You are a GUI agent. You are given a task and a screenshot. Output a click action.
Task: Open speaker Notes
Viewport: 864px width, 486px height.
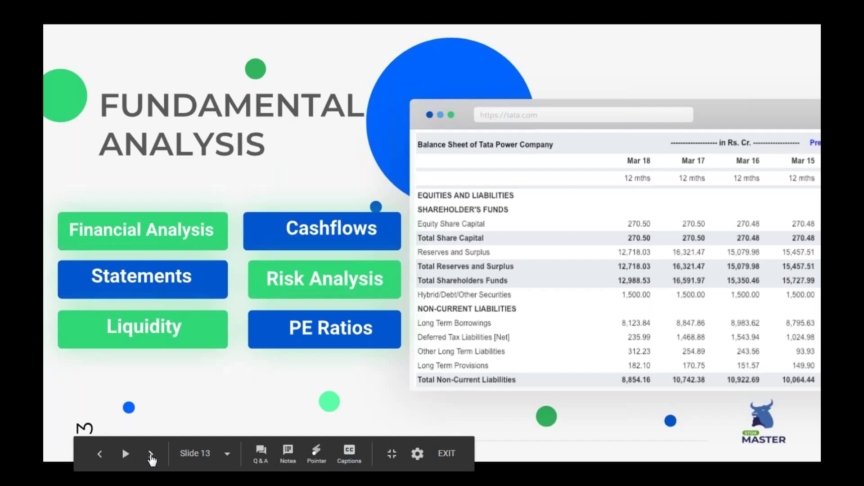click(288, 454)
